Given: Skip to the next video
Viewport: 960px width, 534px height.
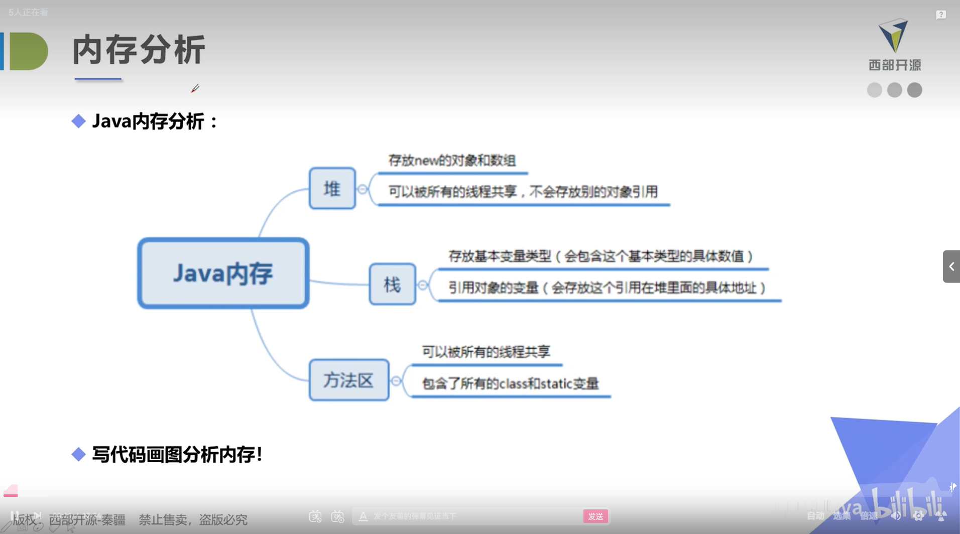Looking at the screenshot, I should pos(37,516).
